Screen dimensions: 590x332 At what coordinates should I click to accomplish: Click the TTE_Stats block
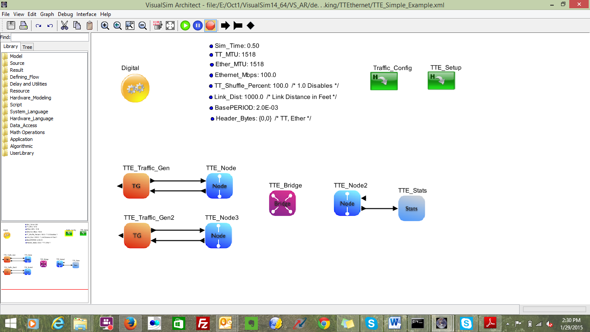click(411, 208)
